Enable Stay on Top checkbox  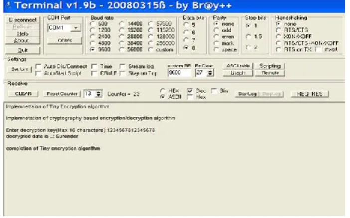123,73
